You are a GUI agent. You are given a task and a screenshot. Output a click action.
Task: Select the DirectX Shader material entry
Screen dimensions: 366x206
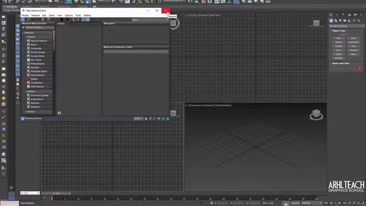point(39,52)
